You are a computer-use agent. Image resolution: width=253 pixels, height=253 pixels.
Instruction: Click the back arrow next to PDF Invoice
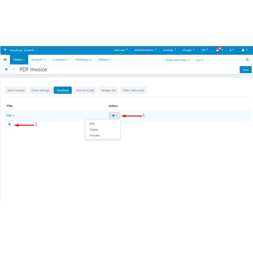pyautogui.click(x=6, y=69)
